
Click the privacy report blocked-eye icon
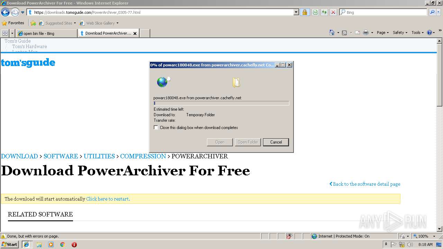(289, 236)
